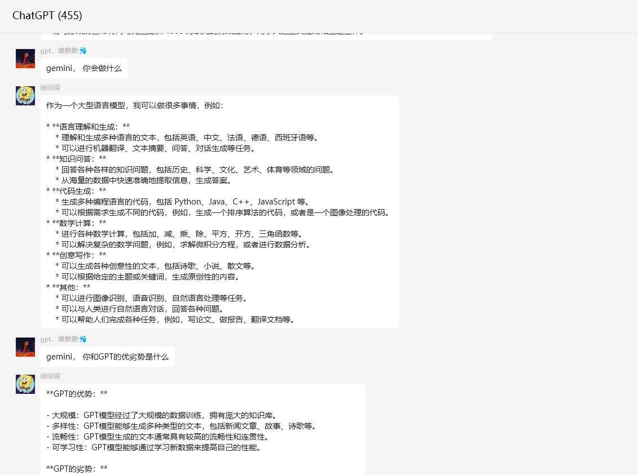This screenshot has width=638, height=475.
Task: Click line '可以进行图像识别、语音识别'
Action: click(152, 298)
